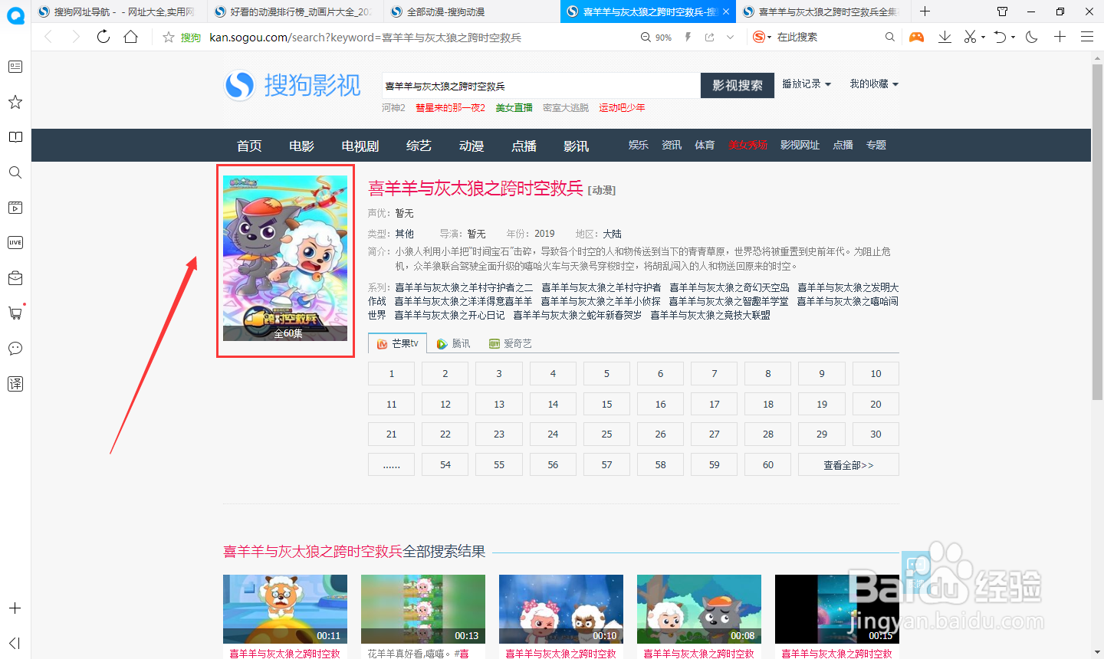Open sidebar shopping cart icon
1104x659 pixels.
pos(15,313)
